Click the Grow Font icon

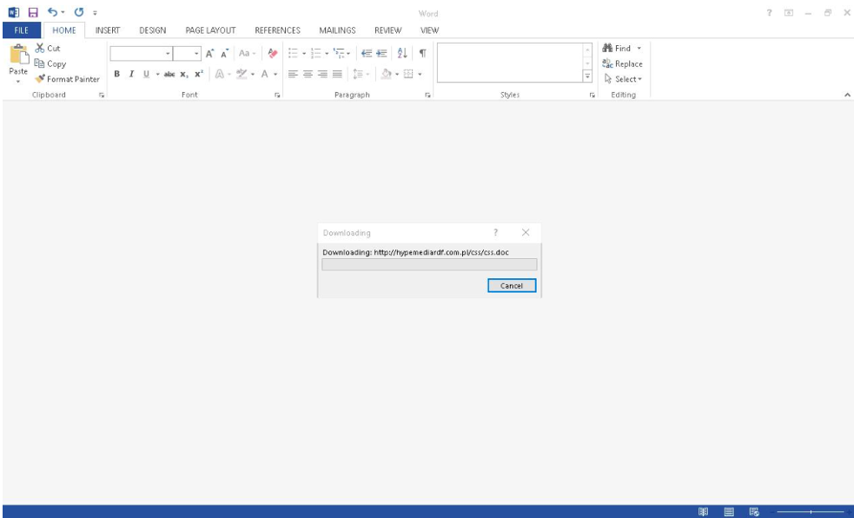(x=210, y=53)
